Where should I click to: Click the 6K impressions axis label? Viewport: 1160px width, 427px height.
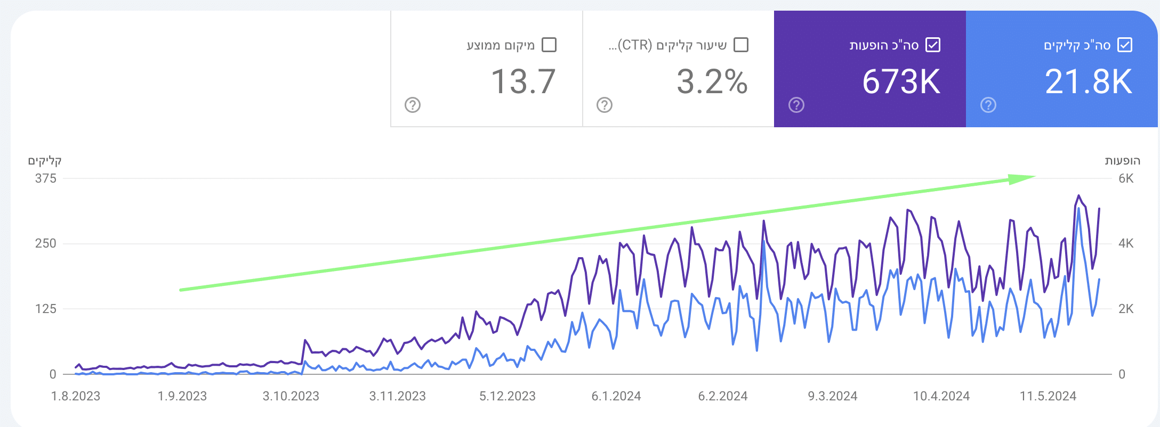coord(1126,178)
